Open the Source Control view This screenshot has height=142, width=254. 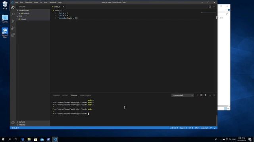(13, 21)
